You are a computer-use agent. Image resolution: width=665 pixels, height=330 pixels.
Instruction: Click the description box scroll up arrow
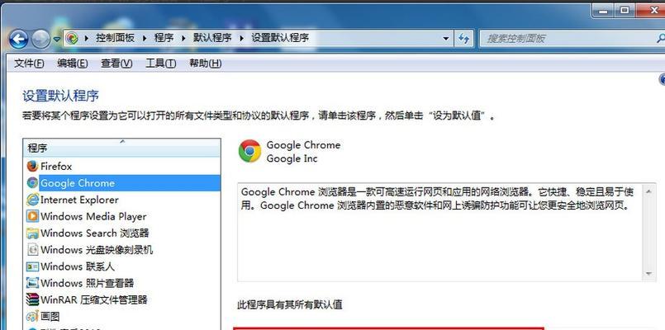coord(648,192)
